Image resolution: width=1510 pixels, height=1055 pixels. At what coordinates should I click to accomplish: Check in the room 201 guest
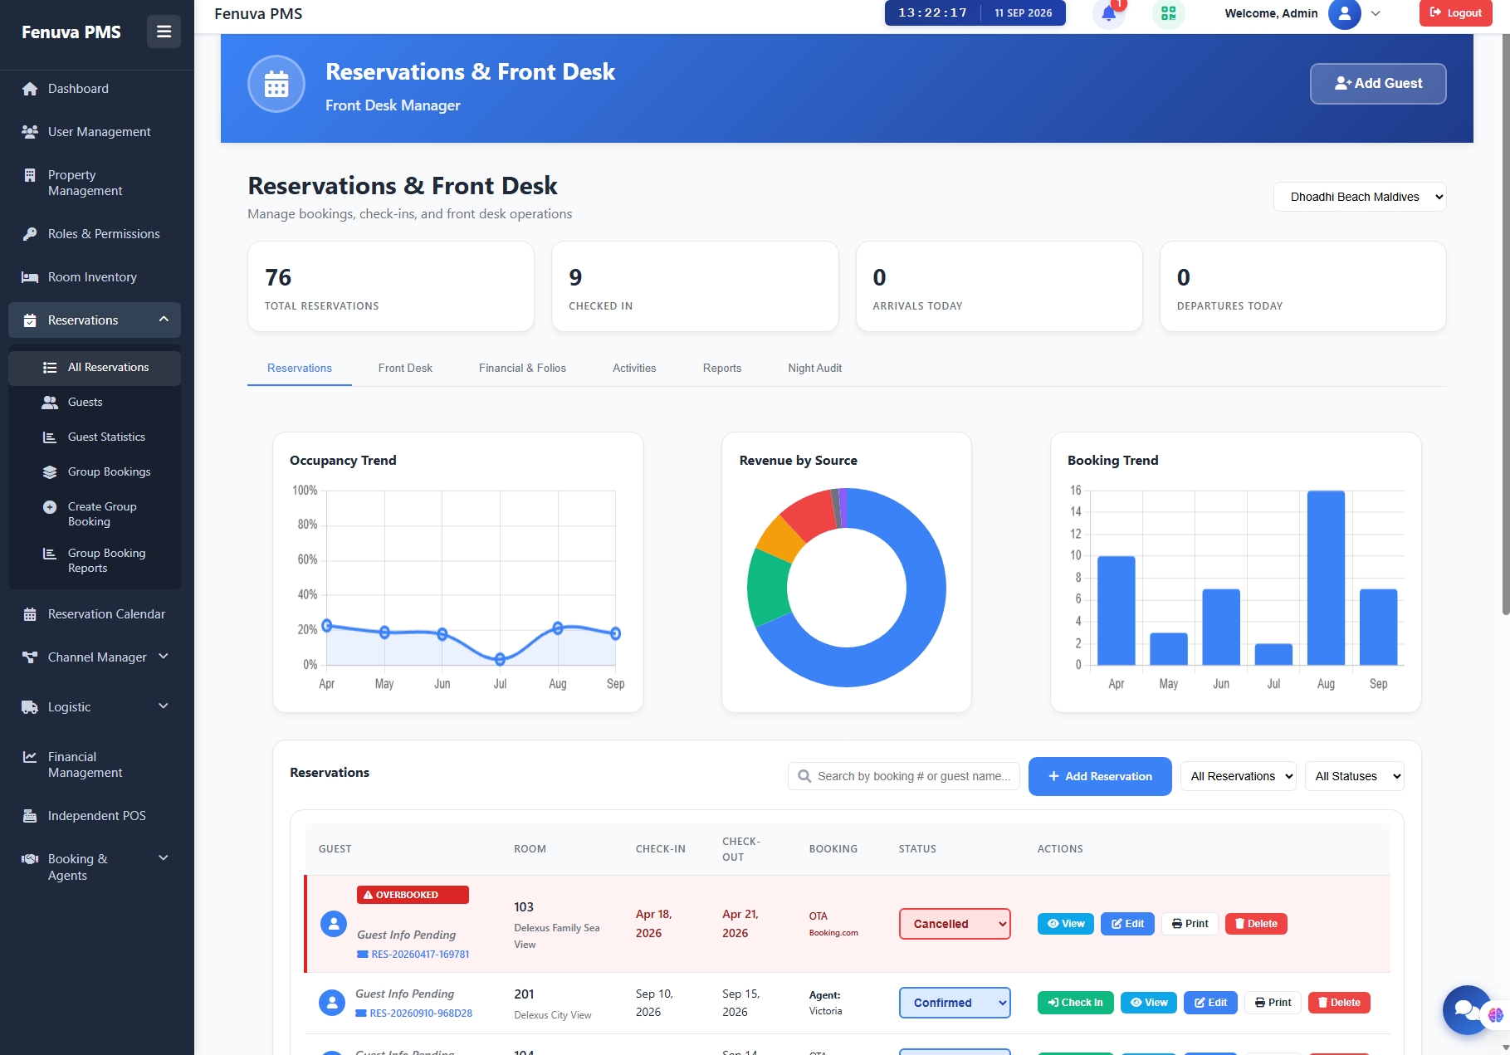[1076, 1003]
